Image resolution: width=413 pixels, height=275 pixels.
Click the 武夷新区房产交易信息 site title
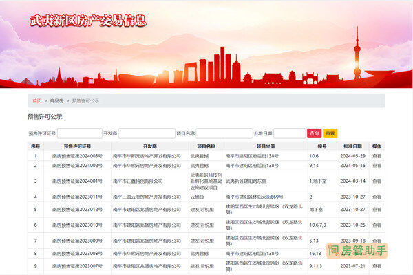point(88,21)
